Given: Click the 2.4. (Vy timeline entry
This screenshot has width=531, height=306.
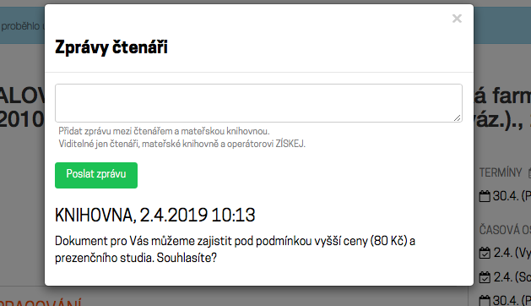Looking at the screenshot, I should (x=512, y=253).
